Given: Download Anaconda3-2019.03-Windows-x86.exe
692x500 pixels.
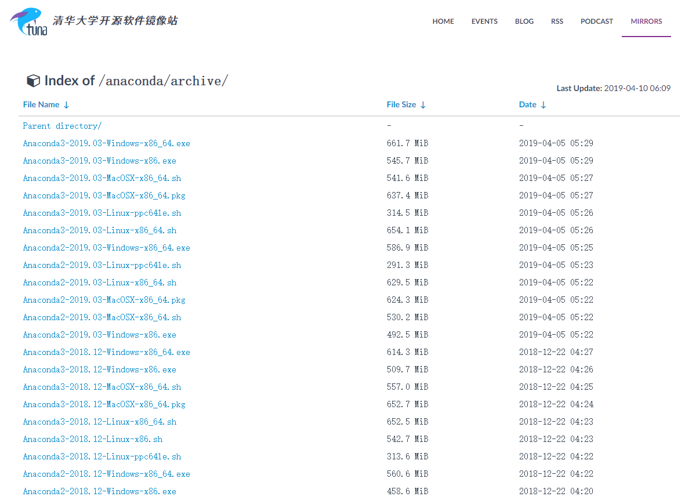Looking at the screenshot, I should click(x=99, y=161).
